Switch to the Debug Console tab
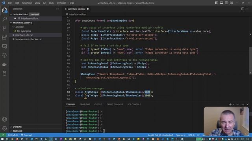The image size is (252, 141). click(x=115, y=105)
